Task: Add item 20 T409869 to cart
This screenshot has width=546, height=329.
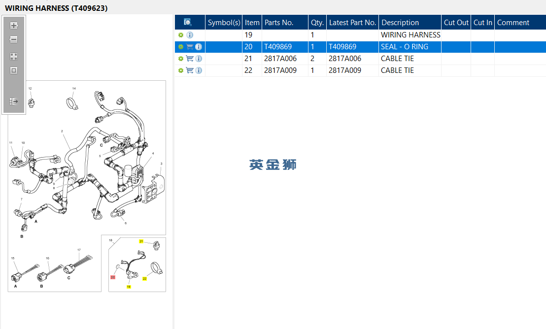Action: pos(190,47)
